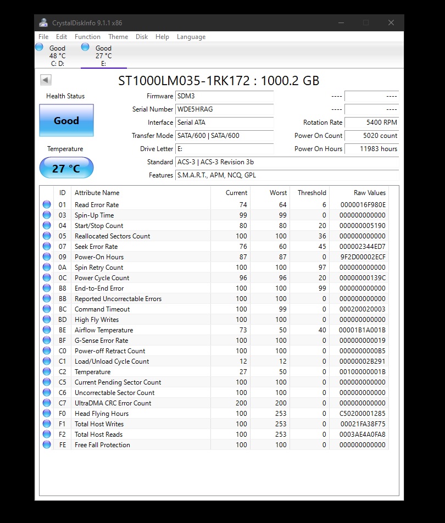445x523 pixels.
Task: Click raw value 9F2D00002ECF
Action: point(363,257)
